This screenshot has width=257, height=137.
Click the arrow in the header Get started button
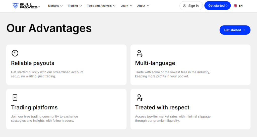point(227,5)
